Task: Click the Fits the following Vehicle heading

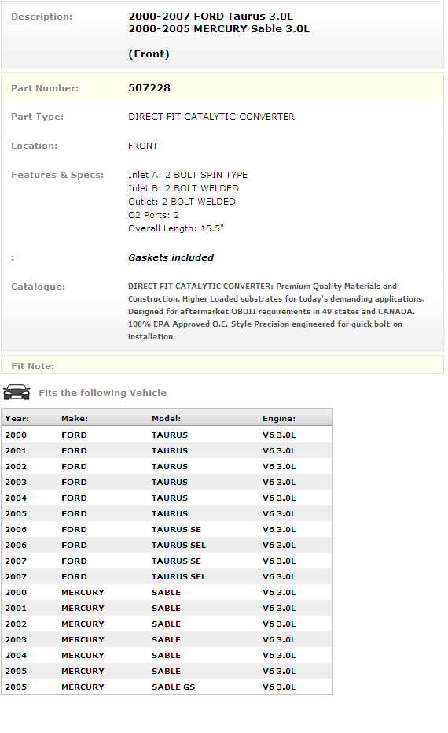Action: (x=103, y=393)
